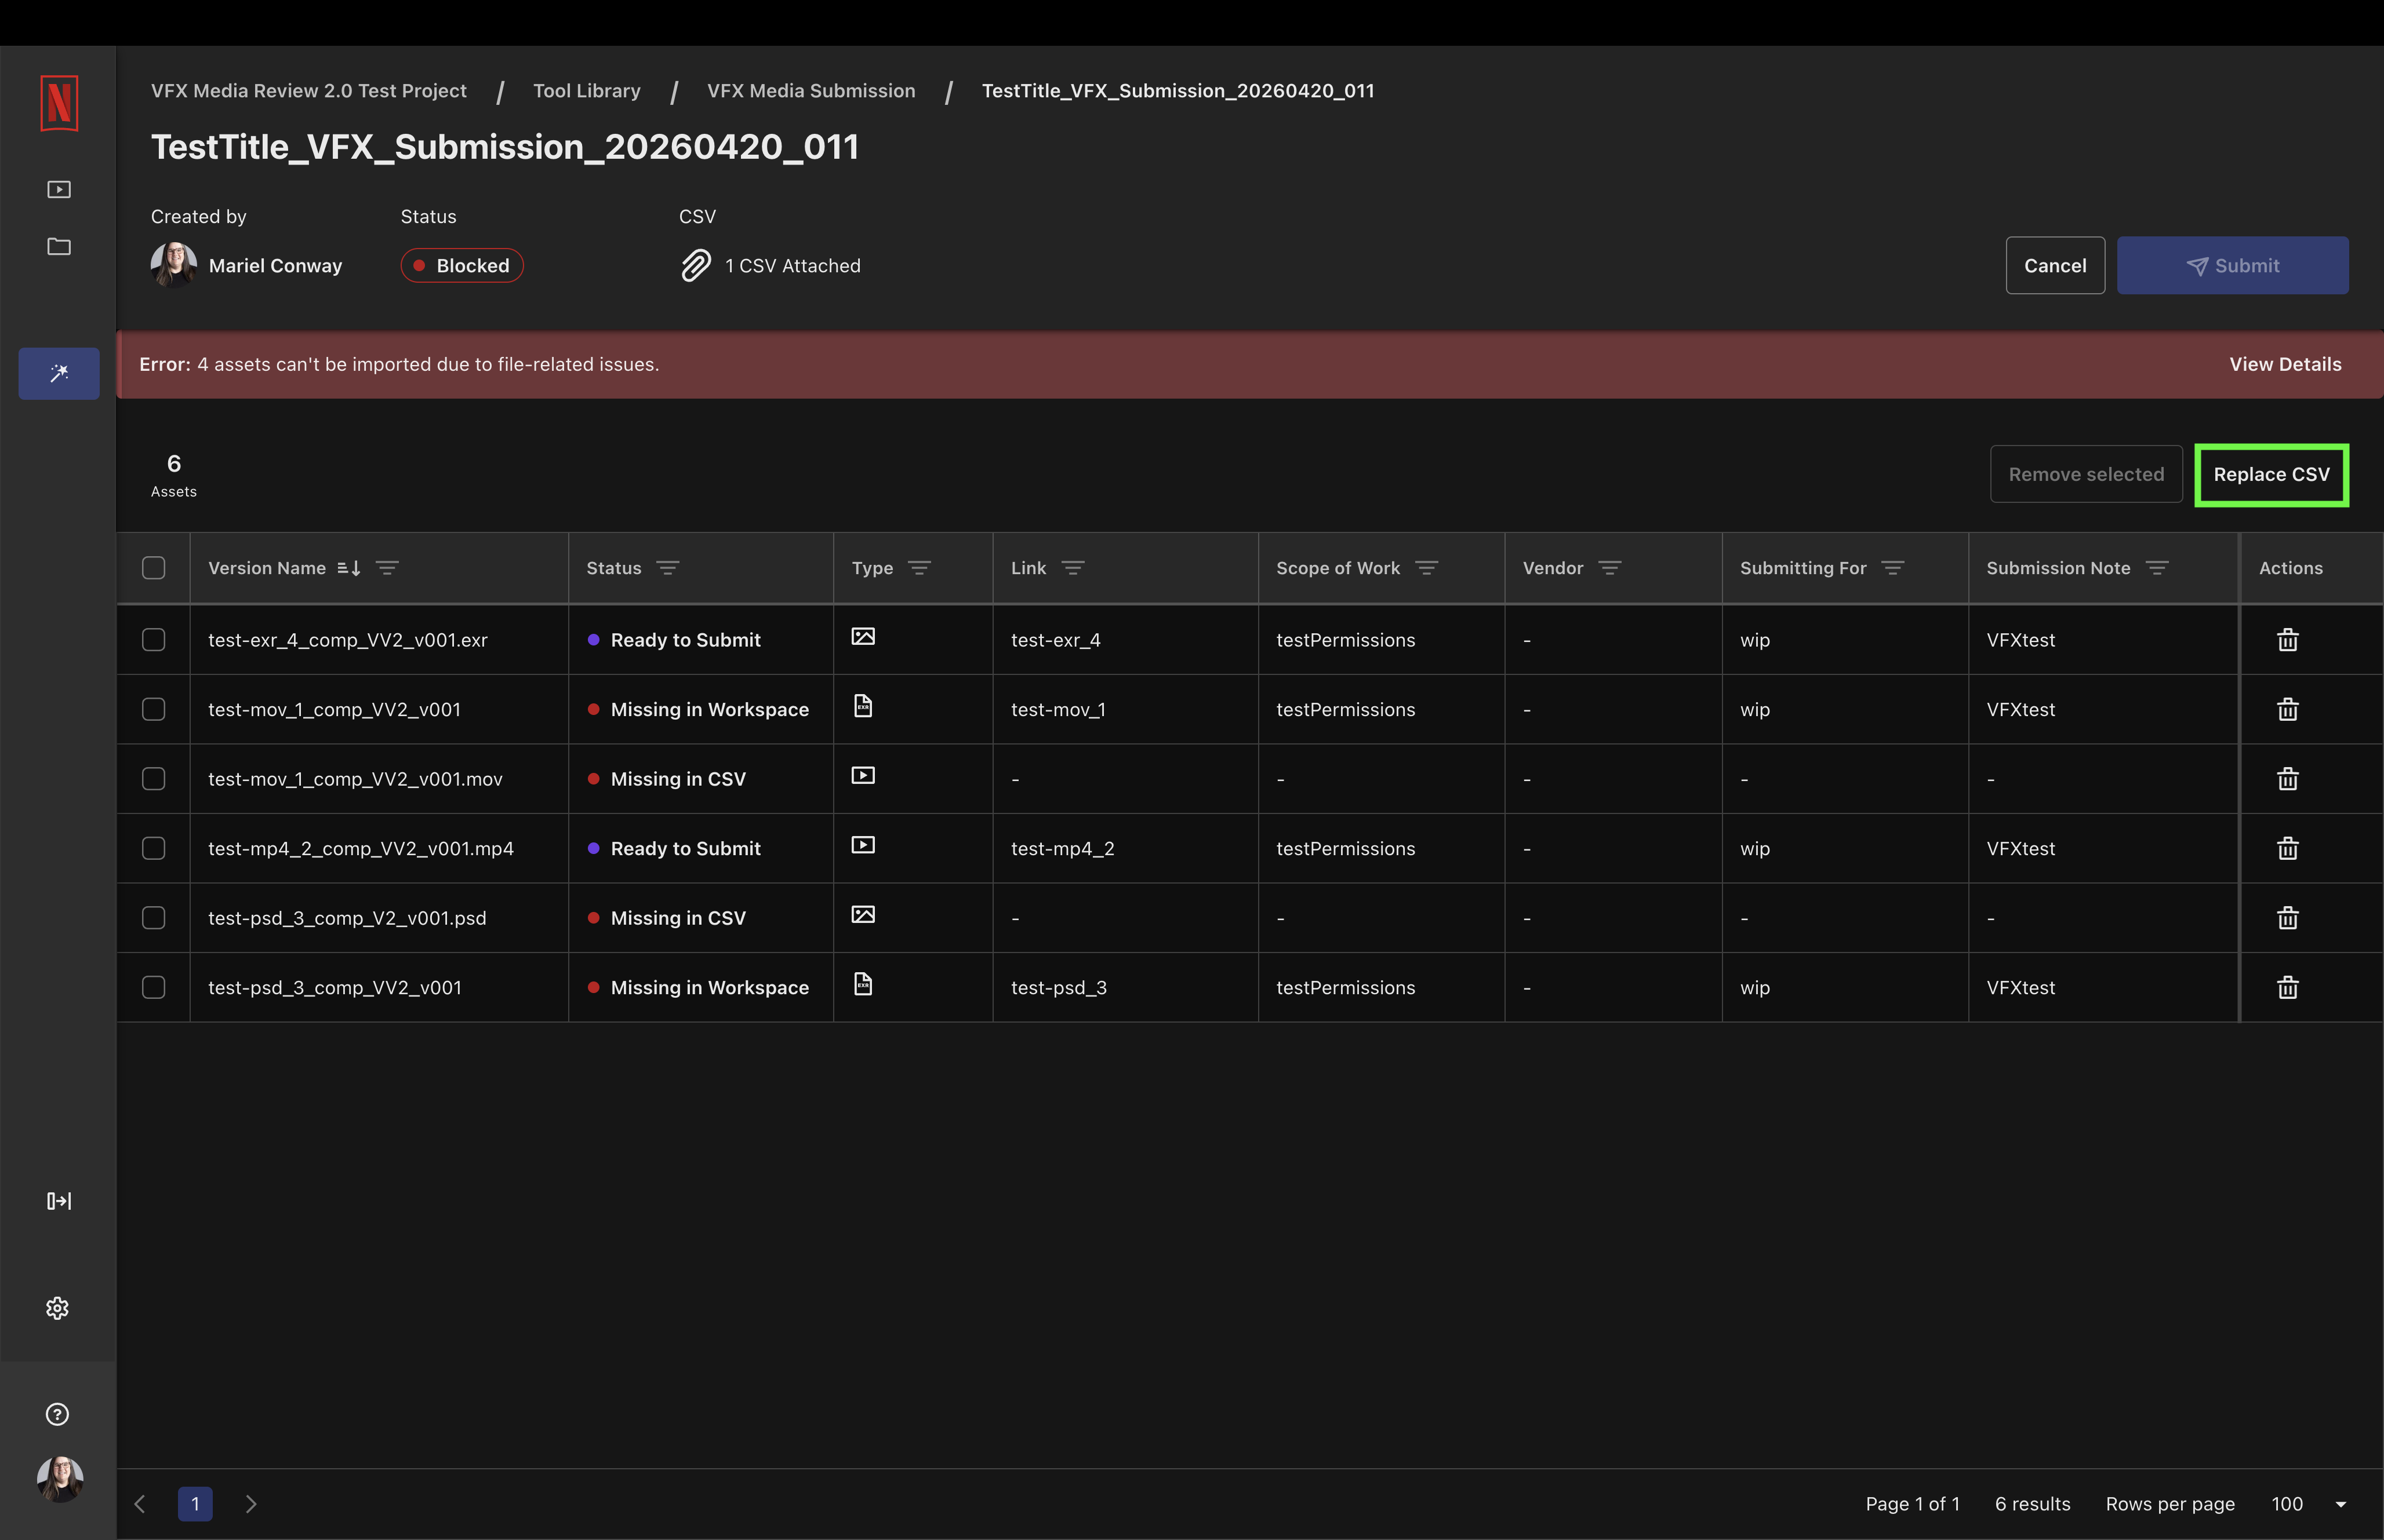
Task: Select all rows with header checkbox
Action: [x=153, y=568]
